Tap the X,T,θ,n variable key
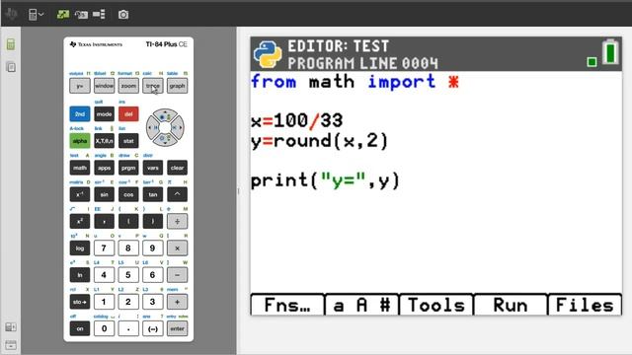This screenshot has height=355, width=632. coord(104,141)
